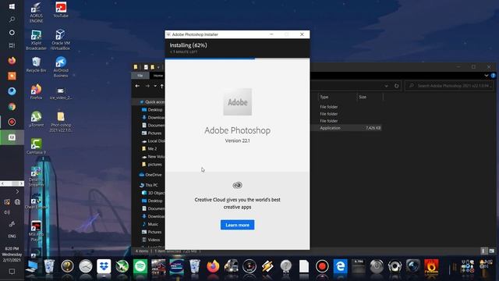499x281 pixels.
Task: Open Chrome from the vertical taskbar
Action: pyautogui.click(x=12, y=106)
